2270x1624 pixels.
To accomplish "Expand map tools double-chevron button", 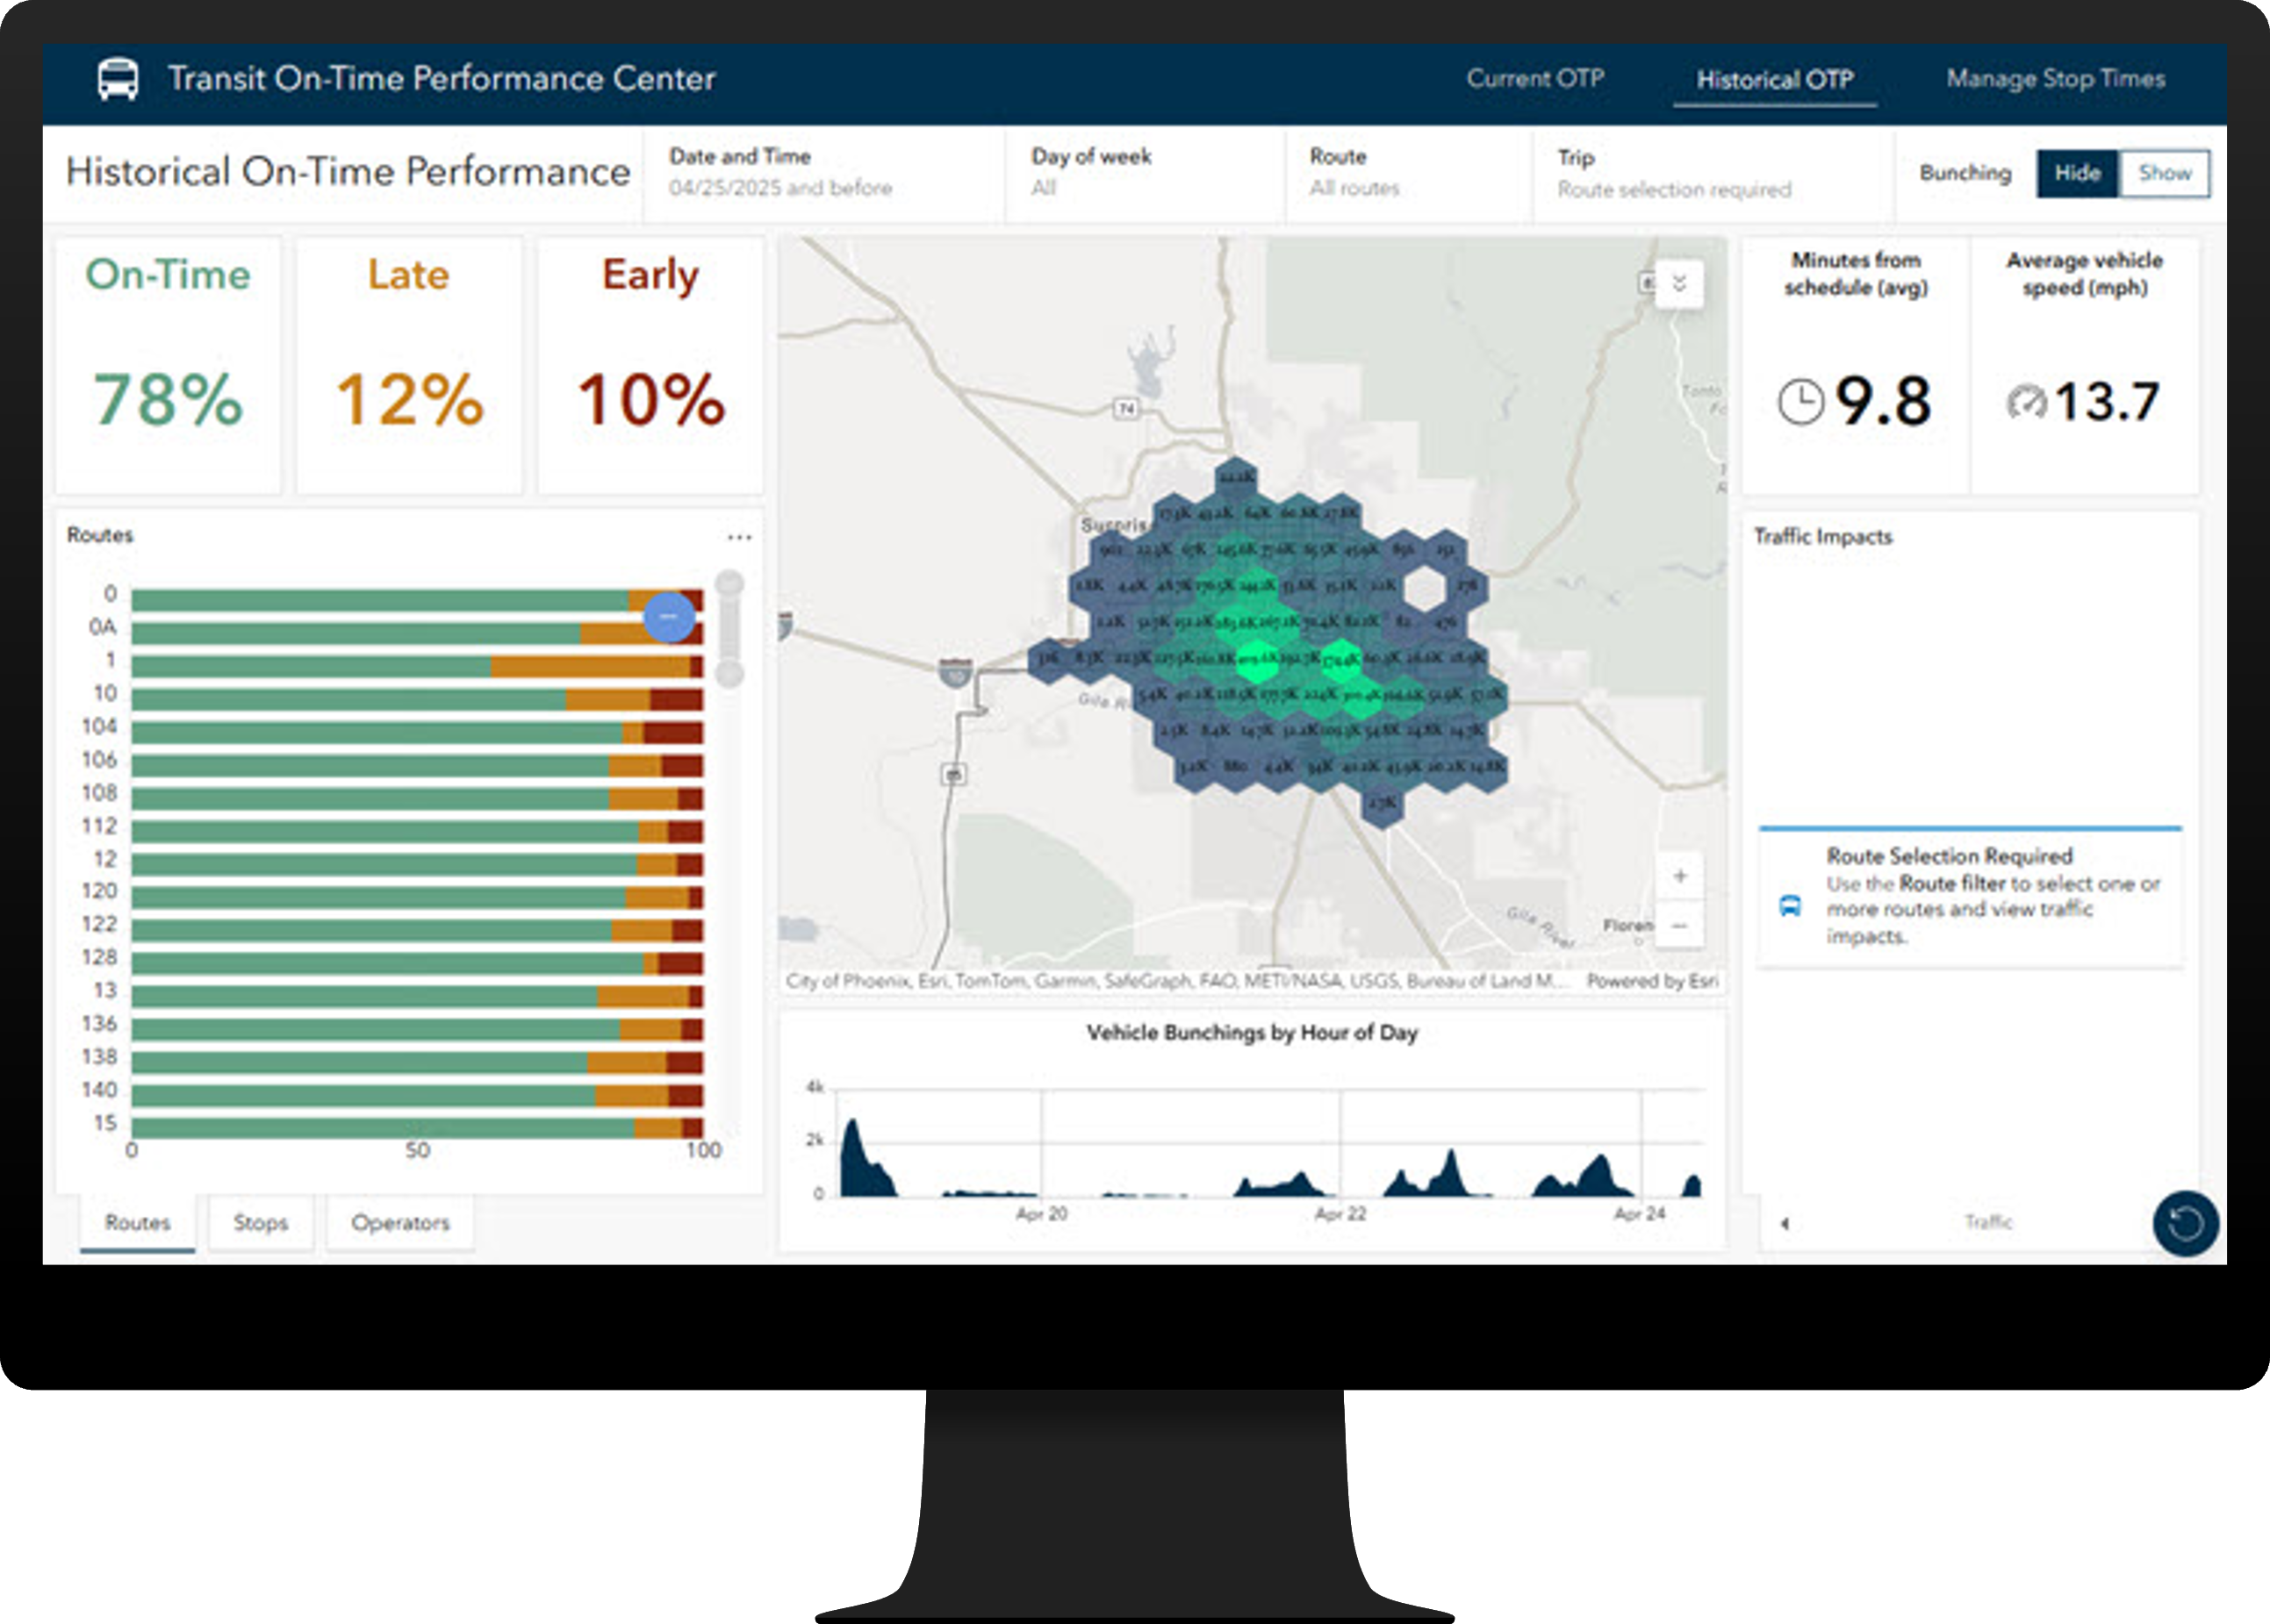I will pos(1680,283).
